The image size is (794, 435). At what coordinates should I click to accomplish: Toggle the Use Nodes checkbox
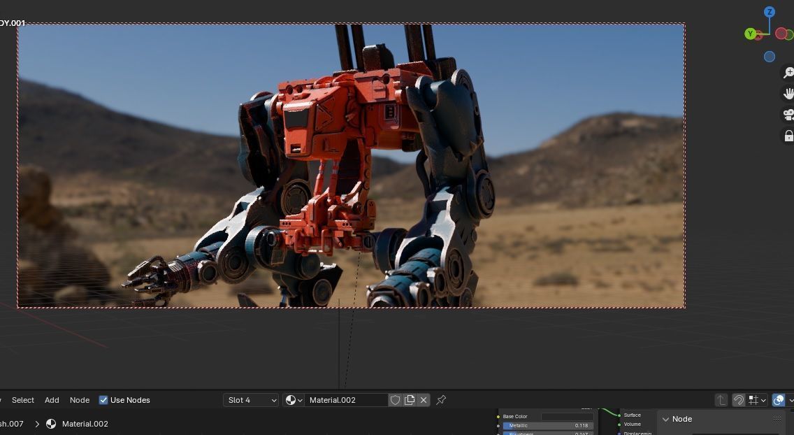click(103, 400)
